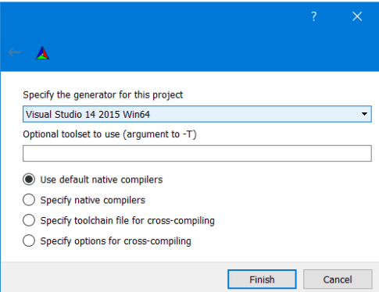
Task: Close the generator dialog with X
Action: (x=357, y=16)
